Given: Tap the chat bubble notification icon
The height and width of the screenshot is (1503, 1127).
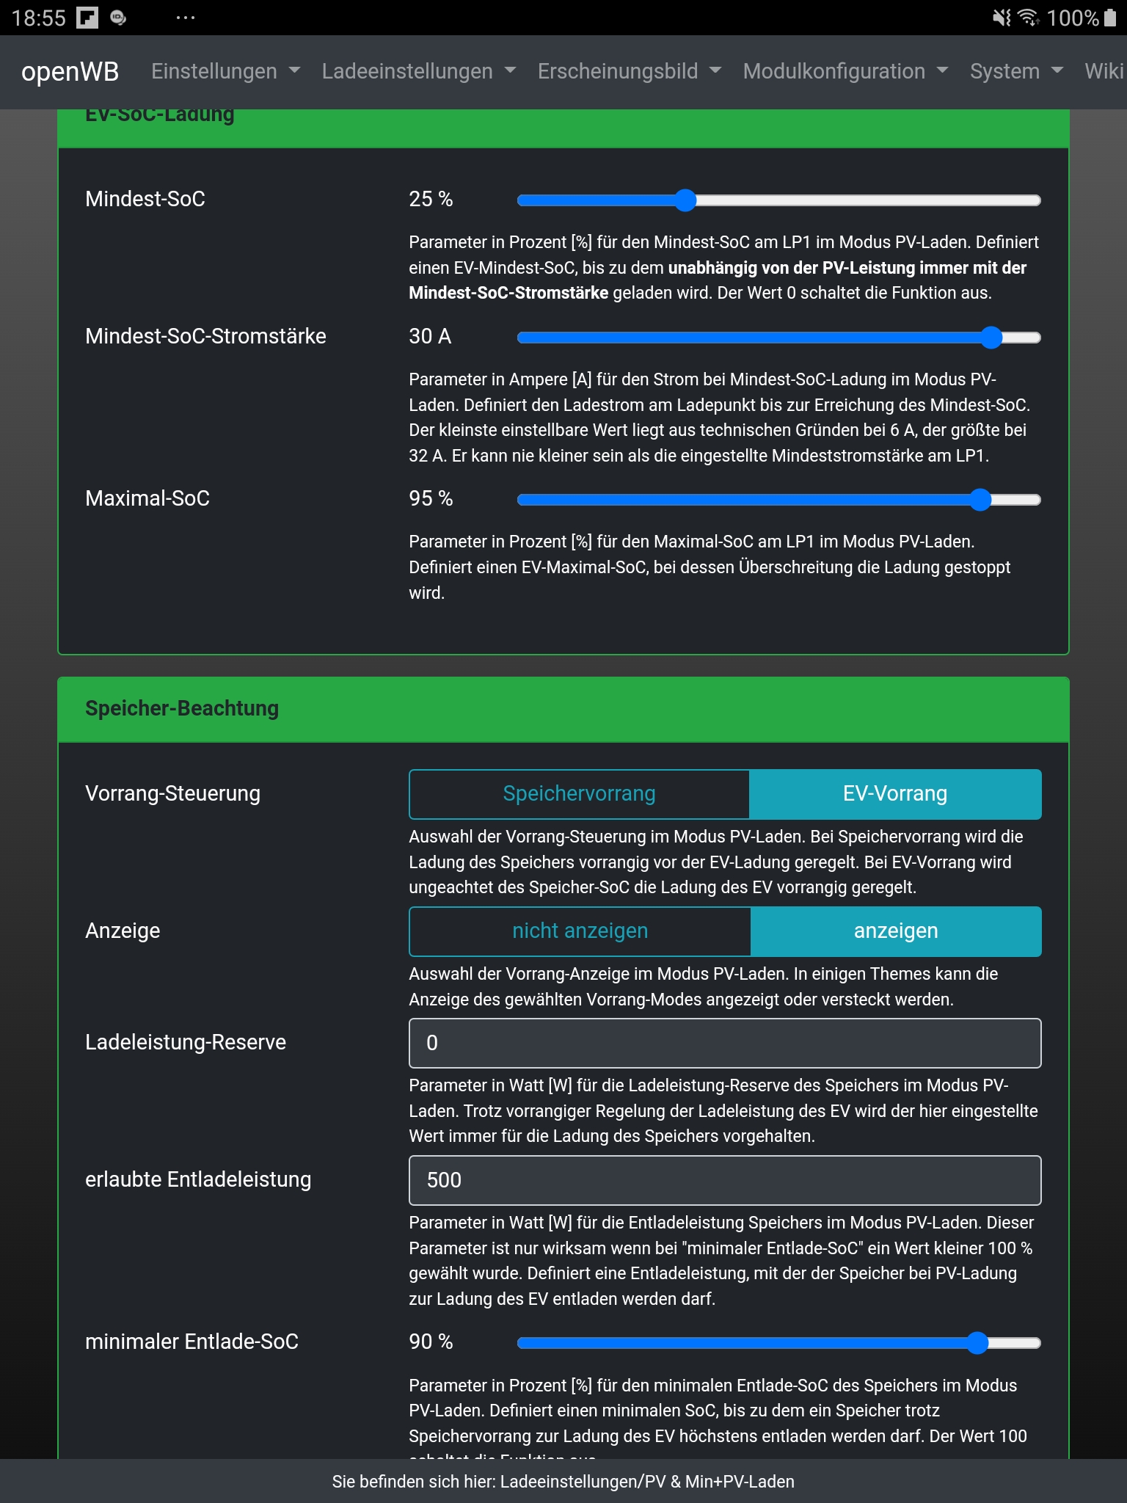Looking at the screenshot, I should click(x=118, y=18).
